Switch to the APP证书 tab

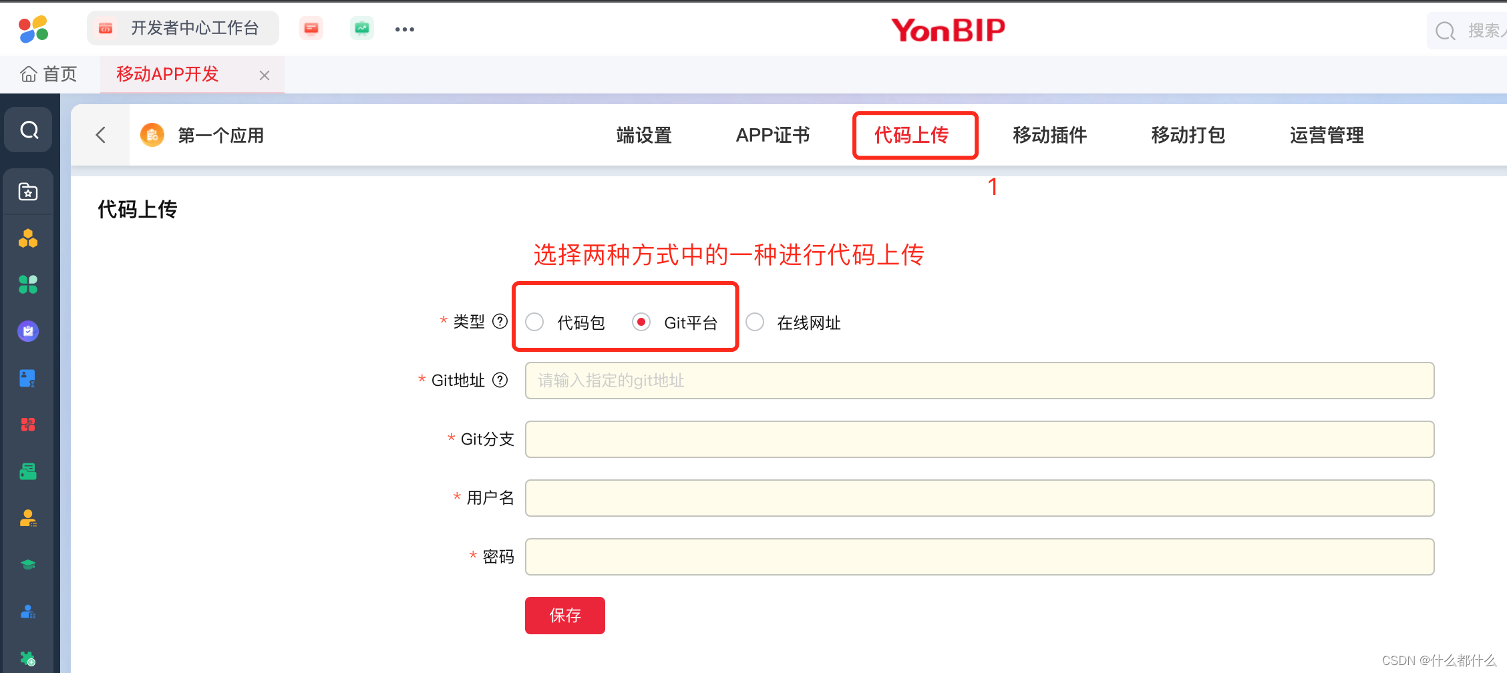coord(773,135)
